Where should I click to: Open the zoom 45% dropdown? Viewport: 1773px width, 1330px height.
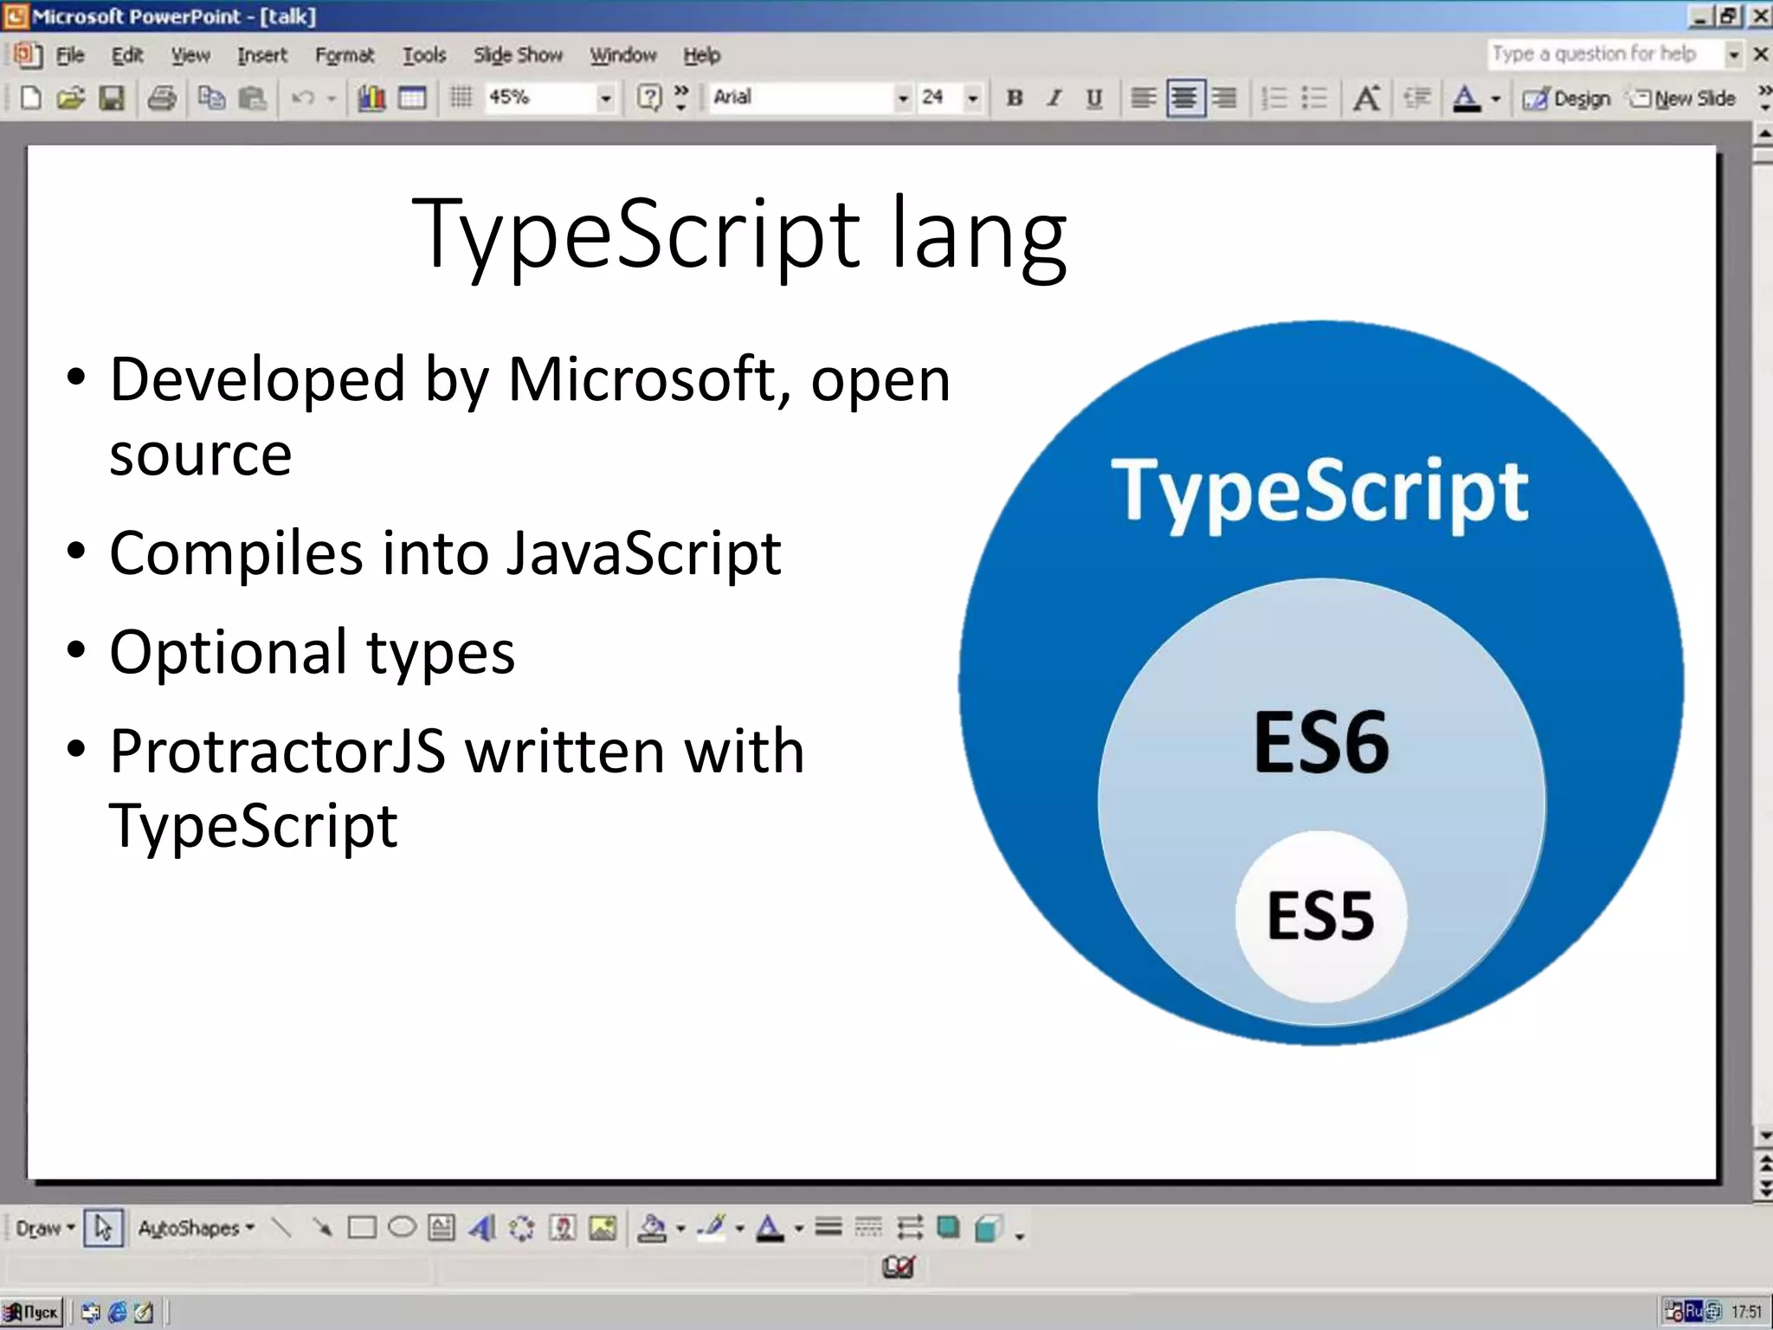606,98
